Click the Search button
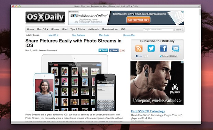This screenshot has height=130, width=213. [179, 29]
